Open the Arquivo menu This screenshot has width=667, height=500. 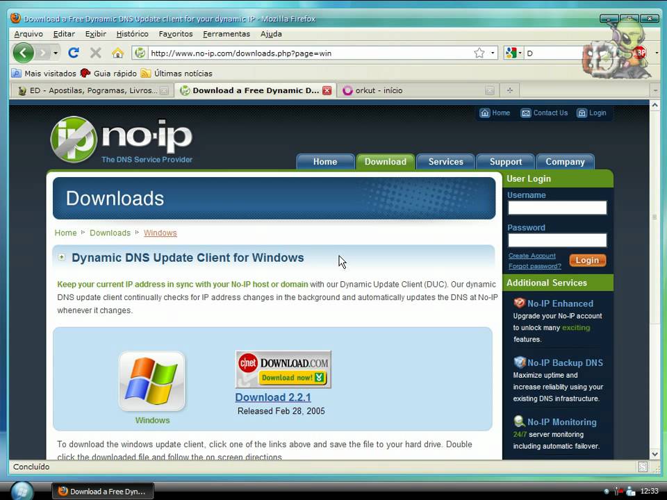tap(28, 34)
